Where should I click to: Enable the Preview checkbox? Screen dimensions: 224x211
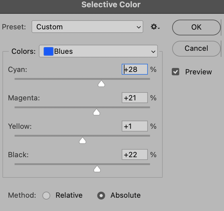(x=175, y=72)
